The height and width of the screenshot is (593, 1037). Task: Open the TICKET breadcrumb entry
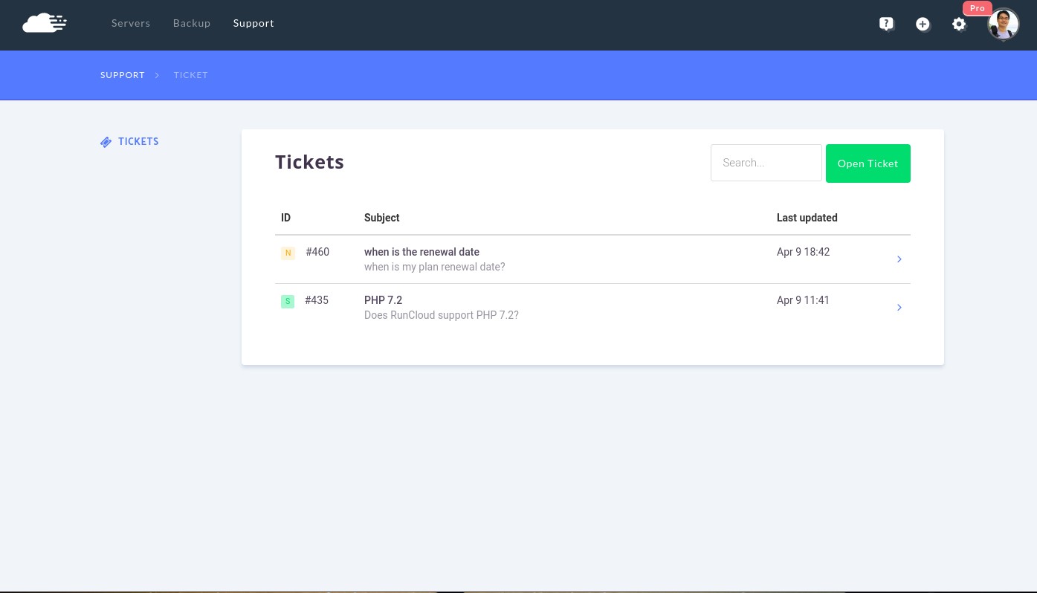click(x=190, y=75)
